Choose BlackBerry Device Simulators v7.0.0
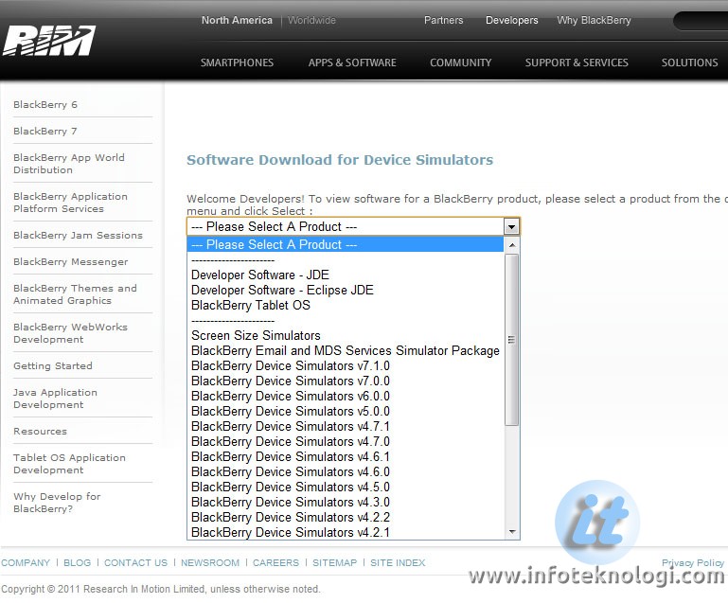The width and height of the screenshot is (728, 603). 346,381
